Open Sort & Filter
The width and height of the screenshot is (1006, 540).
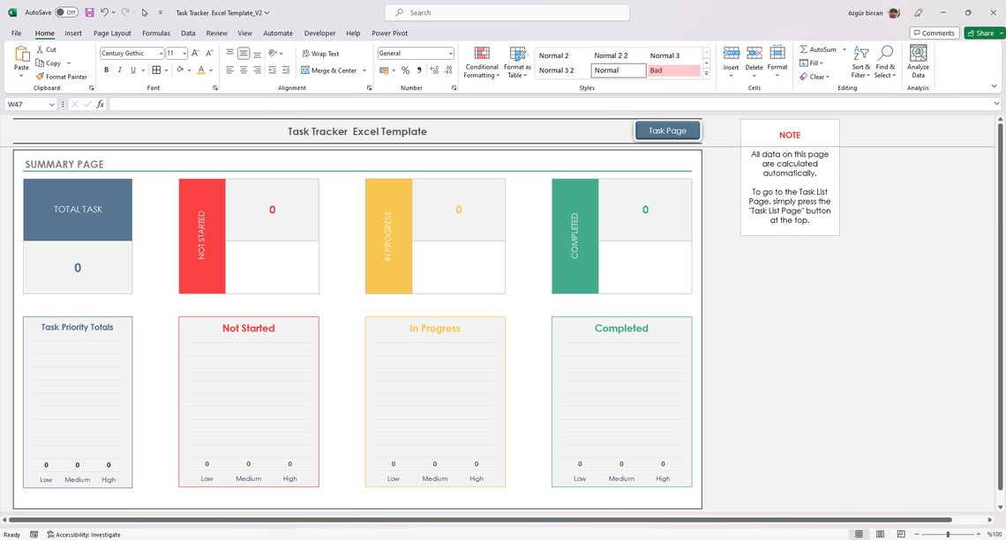tap(860, 61)
